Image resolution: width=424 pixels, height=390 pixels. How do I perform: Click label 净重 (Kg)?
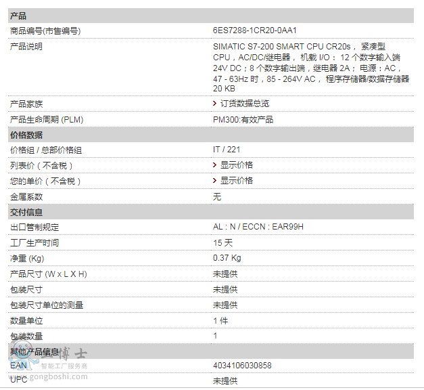(x=27, y=259)
